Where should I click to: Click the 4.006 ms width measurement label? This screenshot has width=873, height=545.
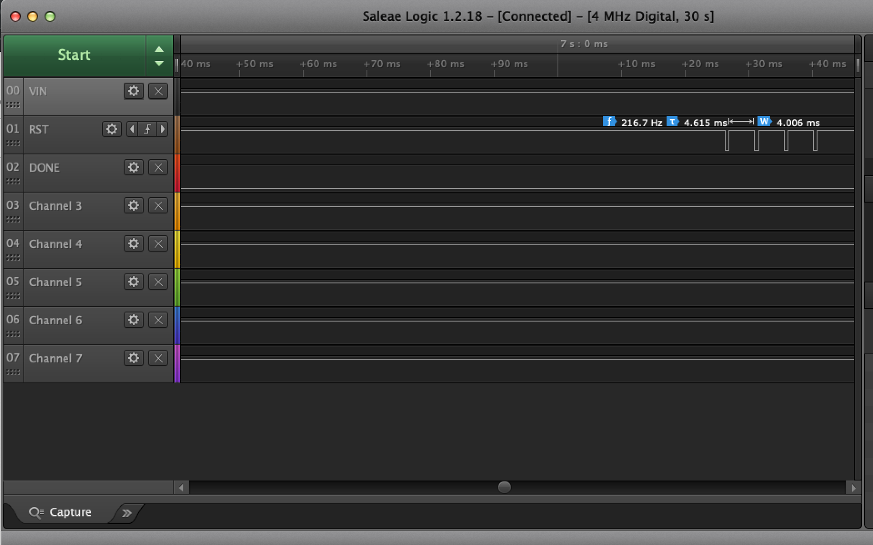click(798, 123)
